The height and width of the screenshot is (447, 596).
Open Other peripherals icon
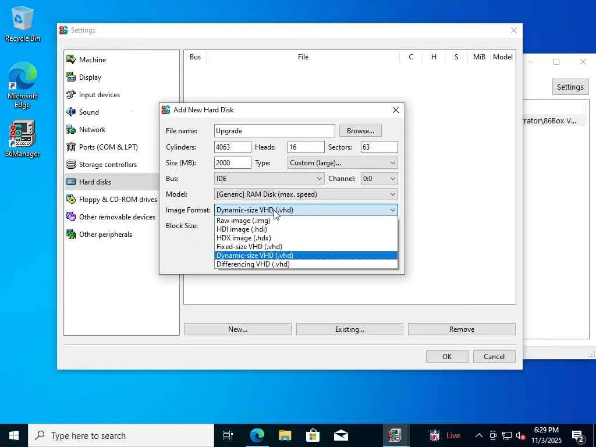[x=71, y=234]
